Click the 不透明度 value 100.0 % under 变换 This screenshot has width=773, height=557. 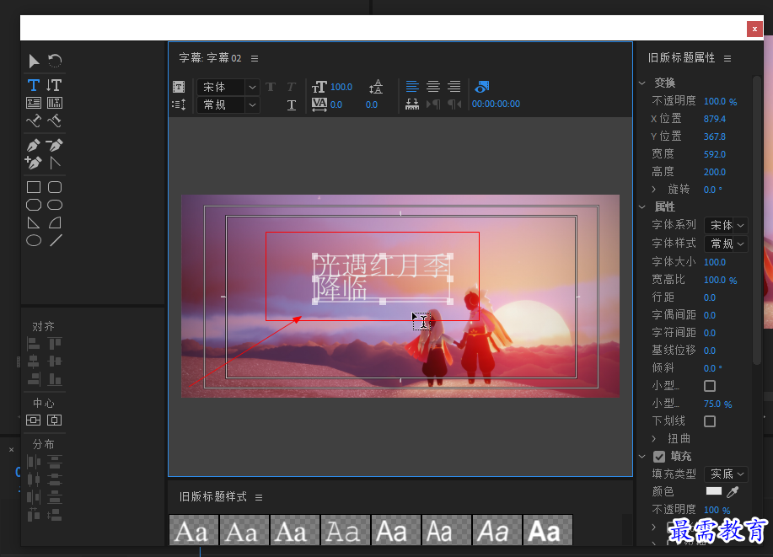pyautogui.click(x=720, y=102)
